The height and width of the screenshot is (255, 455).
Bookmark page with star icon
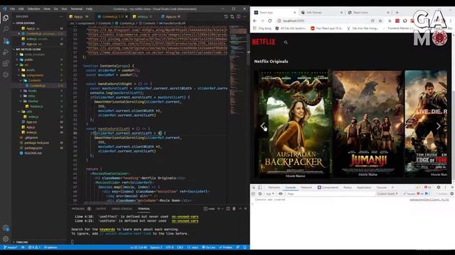click(380, 21)
